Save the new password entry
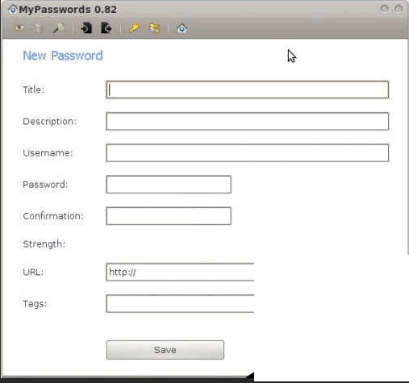The height and width of the screenshot is (383, 409). pos(165,350)
